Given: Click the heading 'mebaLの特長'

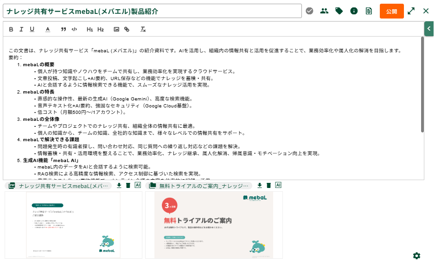Looking at the screenshot, I should click(x=38, y=92).
